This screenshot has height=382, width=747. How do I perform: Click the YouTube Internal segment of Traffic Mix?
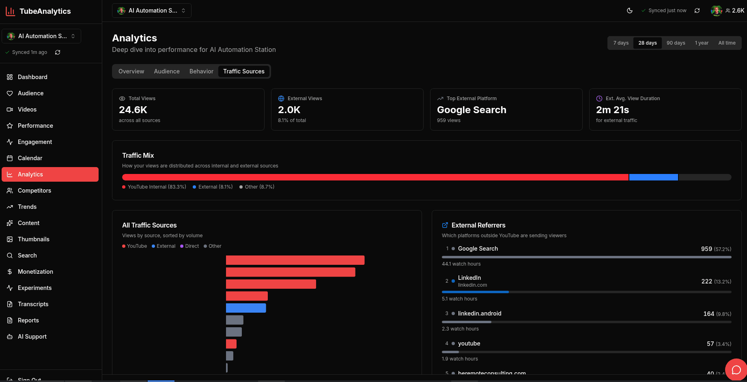coord(375,177)
